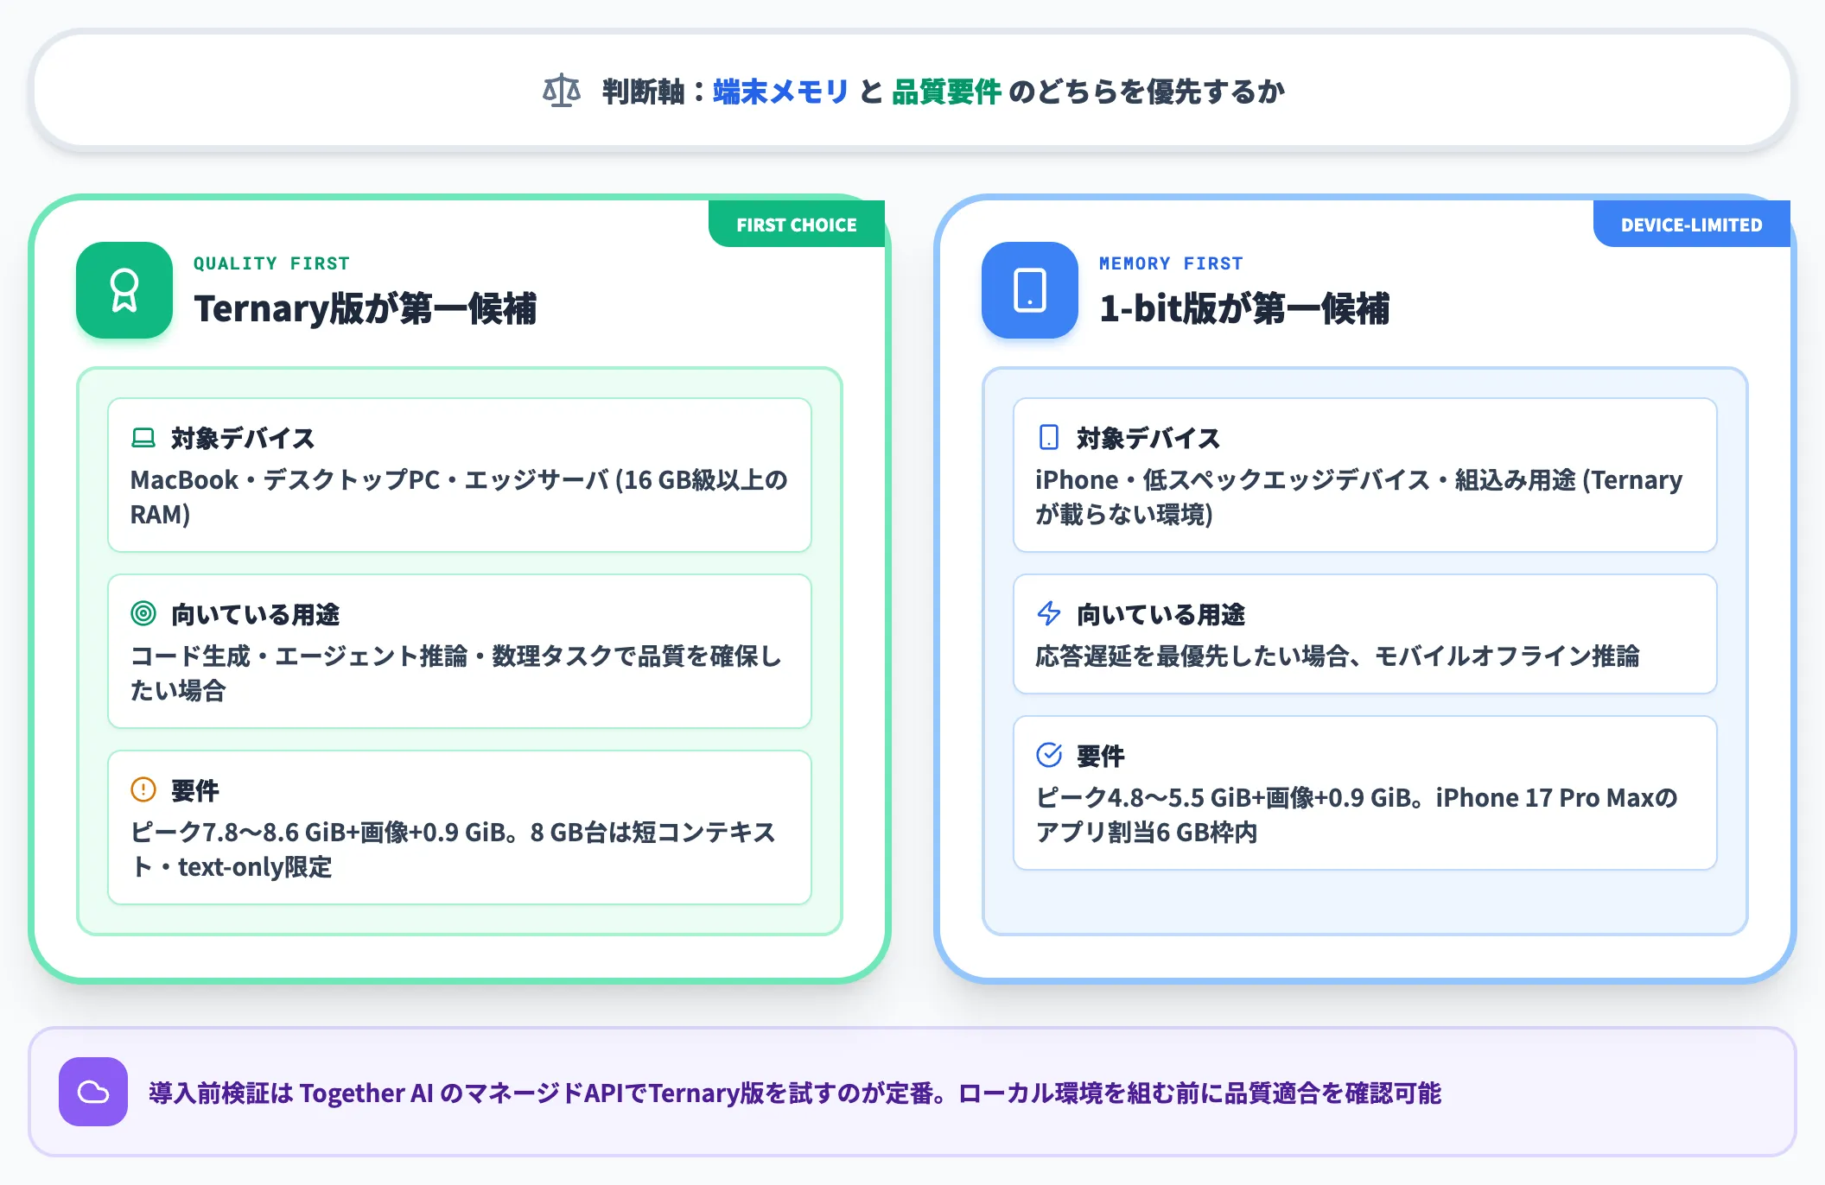Click the green award ribbon icon
This screenshot has height=1185, width=1825.
pyautogui.click(x=124, y=290)
